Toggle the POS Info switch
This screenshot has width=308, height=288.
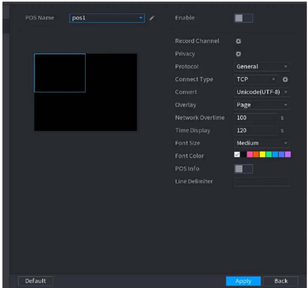[243, 169]
